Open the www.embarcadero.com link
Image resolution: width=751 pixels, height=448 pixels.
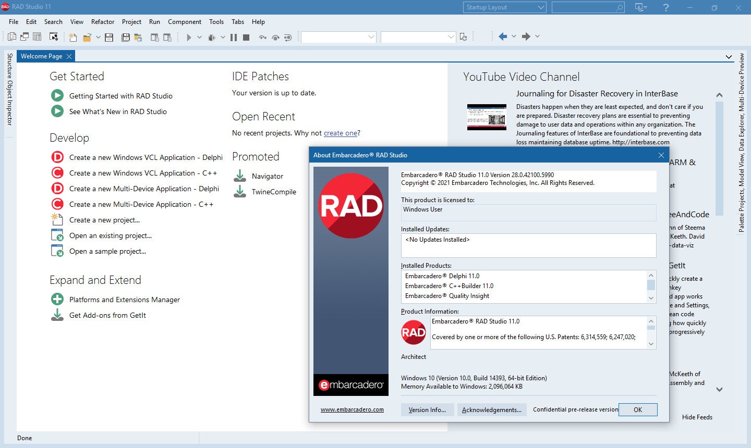[x=352, y=409]
